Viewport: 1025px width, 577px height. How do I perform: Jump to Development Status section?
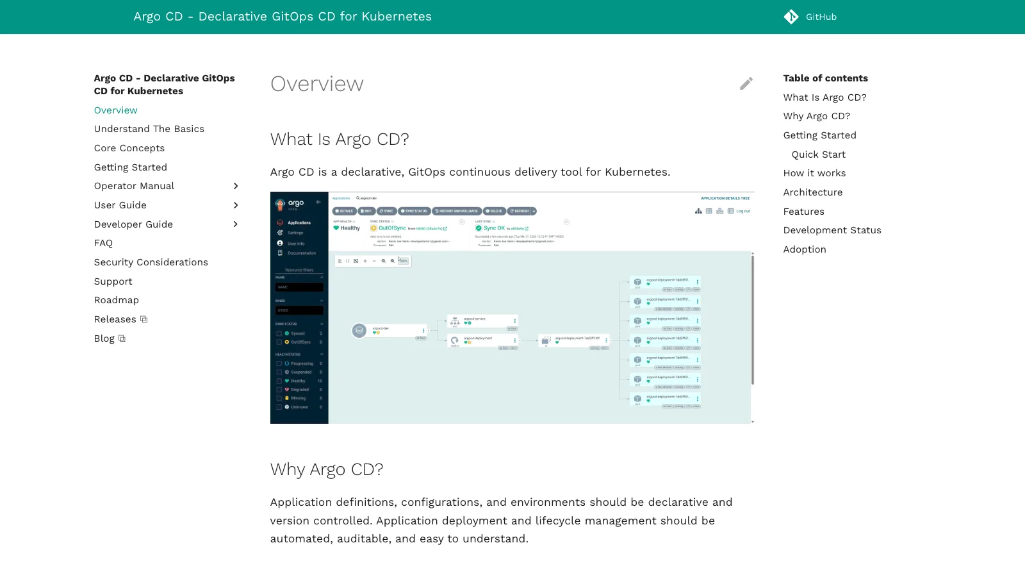(832, 230)
